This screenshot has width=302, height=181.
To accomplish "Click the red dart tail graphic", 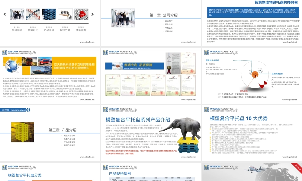I will point(262,84).
